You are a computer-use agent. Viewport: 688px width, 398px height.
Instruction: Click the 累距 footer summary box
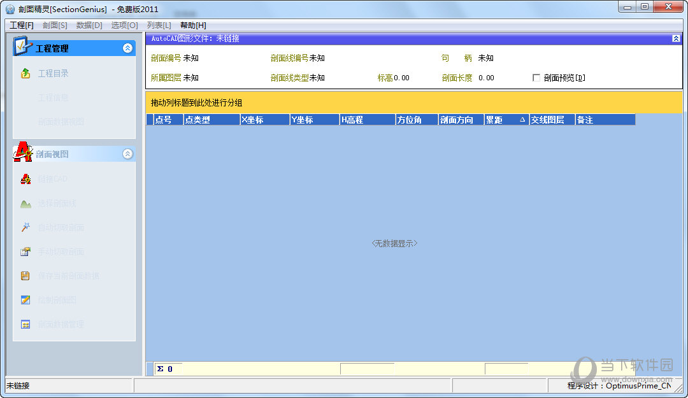[506, 369]
